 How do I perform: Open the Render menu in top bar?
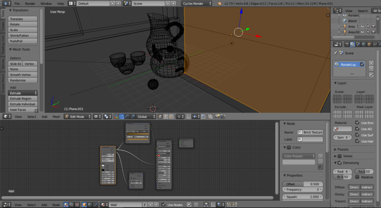coord(30,3)
